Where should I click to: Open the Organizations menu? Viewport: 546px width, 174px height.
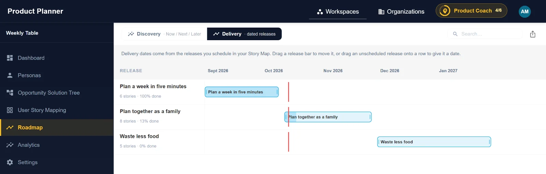pos(401,12)
